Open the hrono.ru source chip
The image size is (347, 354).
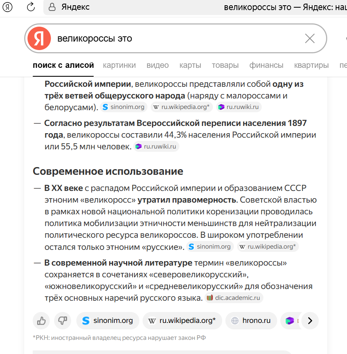(x=251, y=321)
